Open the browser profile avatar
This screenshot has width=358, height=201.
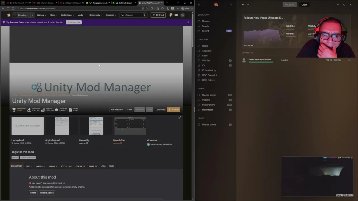pos(173,8)
